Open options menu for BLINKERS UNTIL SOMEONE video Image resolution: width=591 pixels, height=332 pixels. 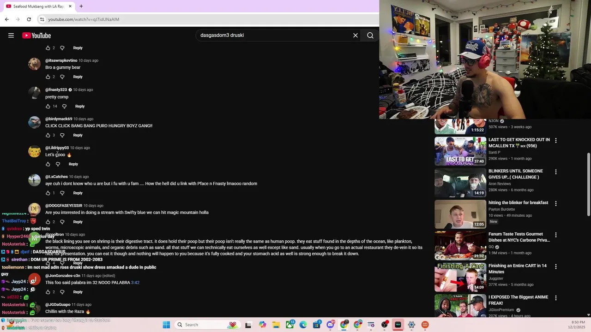click(555, 172)
